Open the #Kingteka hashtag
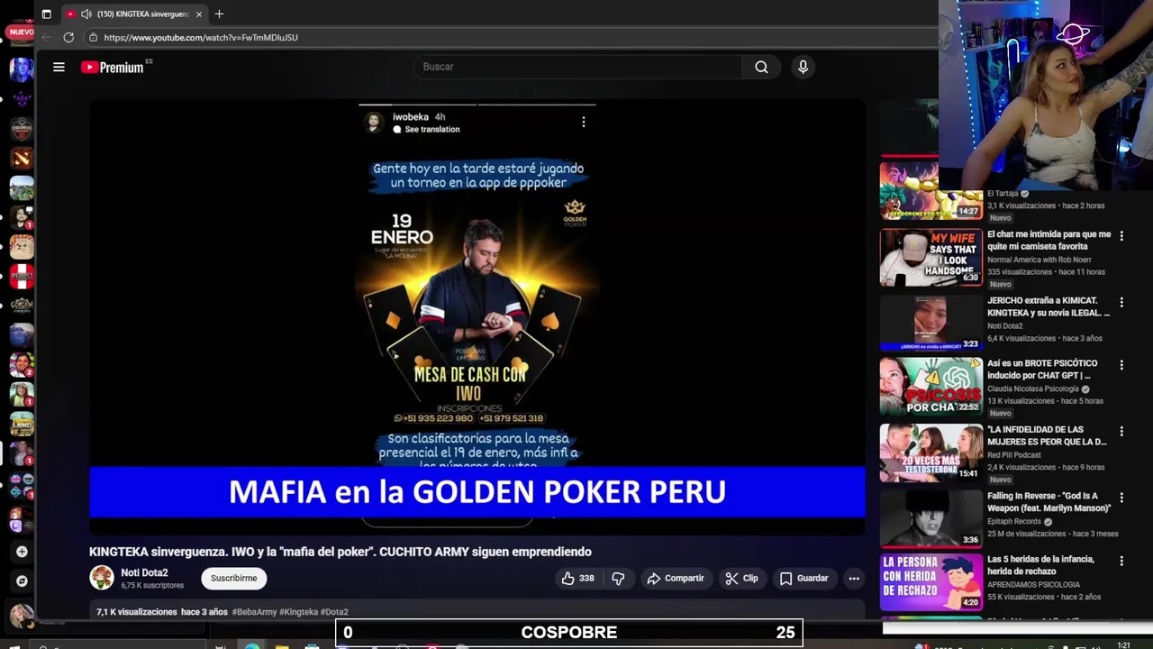 click(x=298, y=612)
